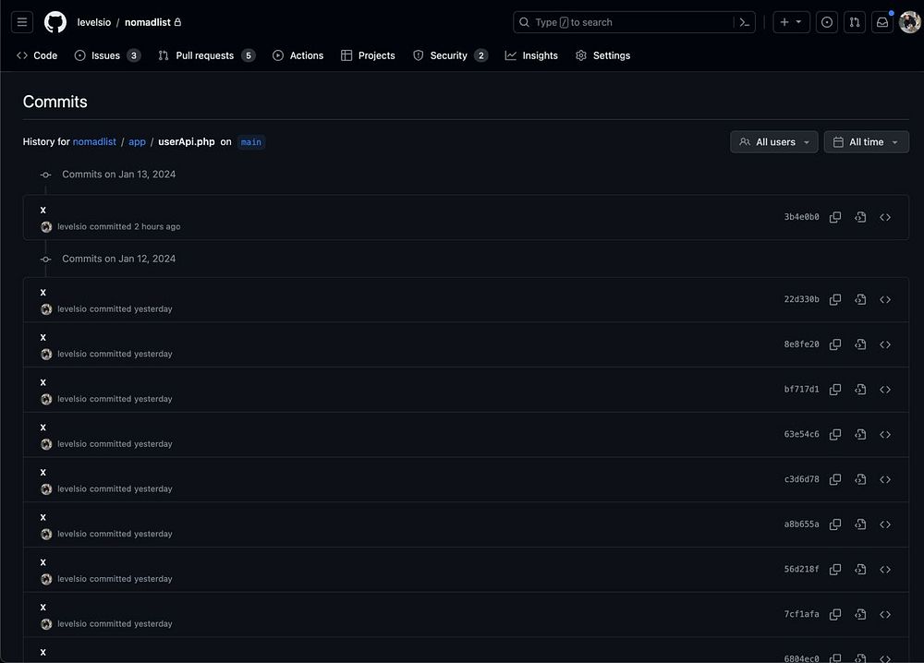The image size is (924, 663).
Task: Open nomadlist breadcrumb in file history
Action: [94, 142]
